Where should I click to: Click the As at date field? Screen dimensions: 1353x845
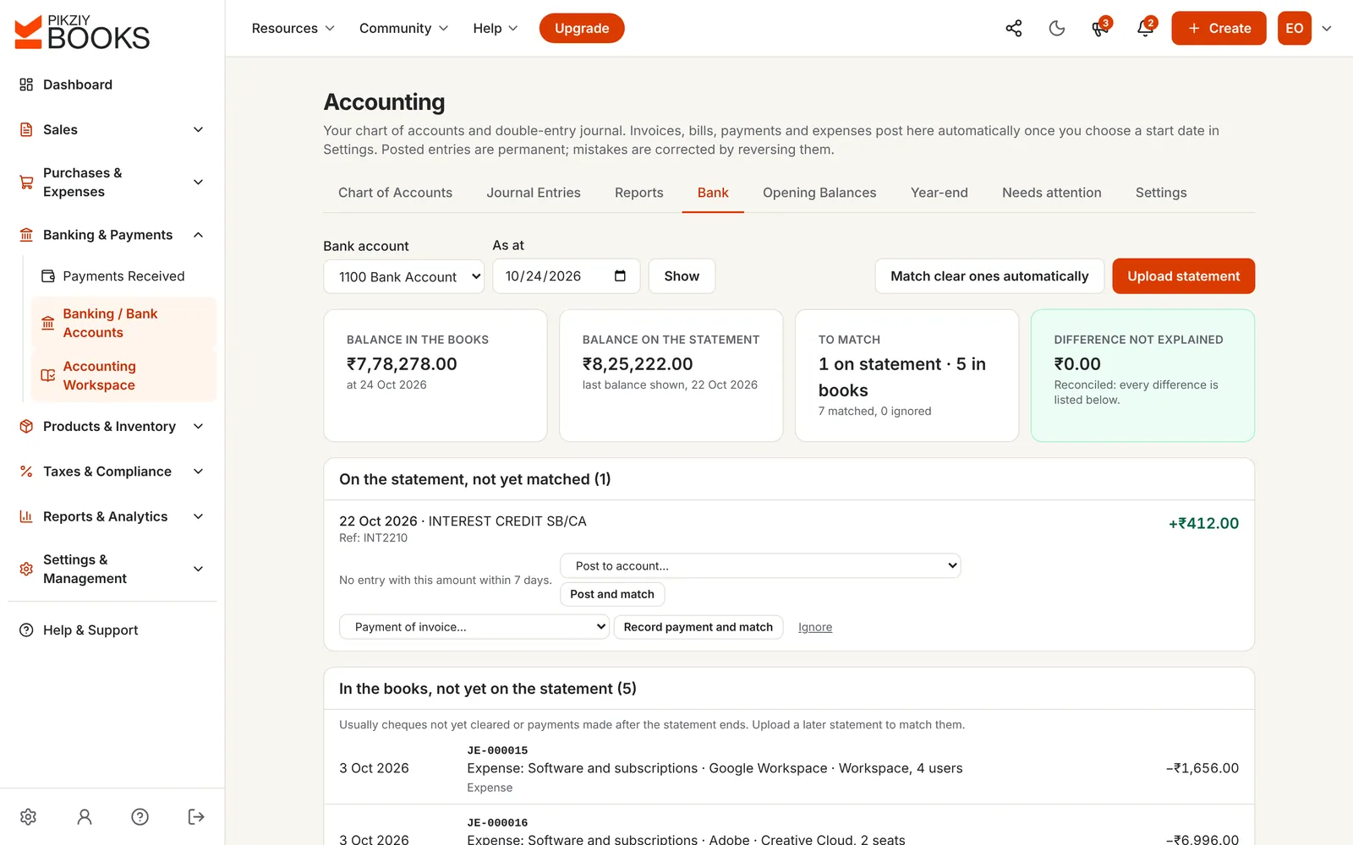566,276
